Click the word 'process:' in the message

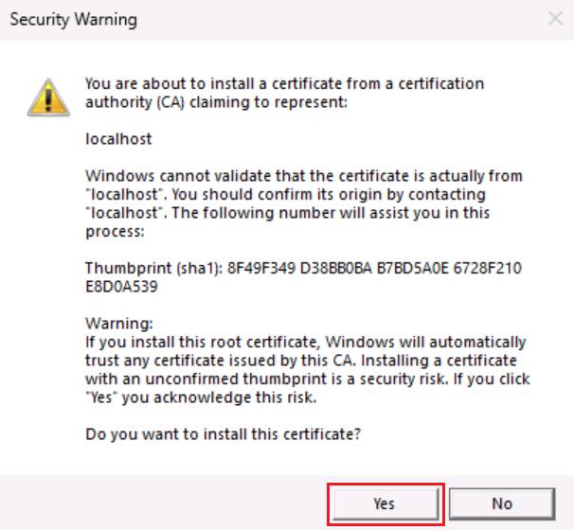[115, 232]
